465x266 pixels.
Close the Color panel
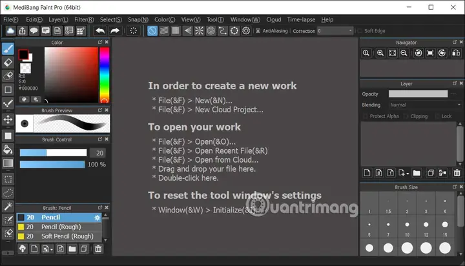pos(107,42)
